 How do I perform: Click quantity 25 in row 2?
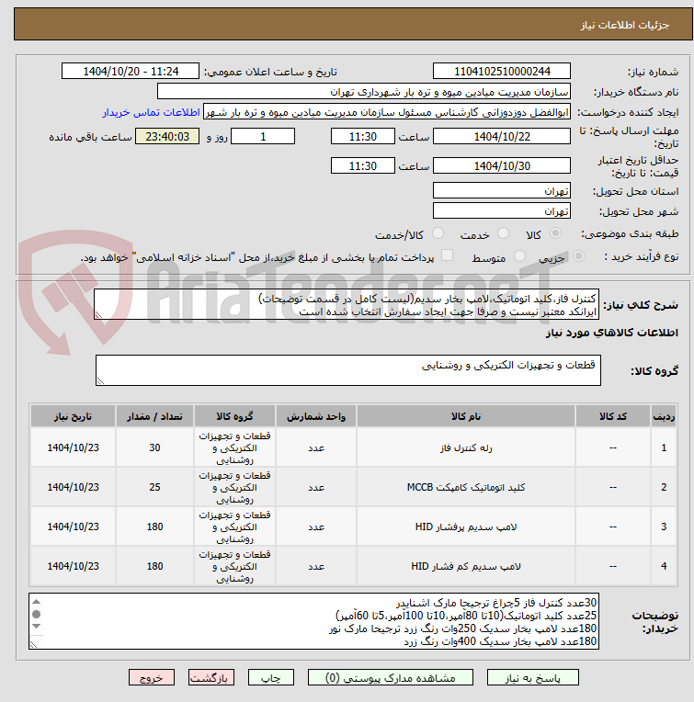pos(154,487)
